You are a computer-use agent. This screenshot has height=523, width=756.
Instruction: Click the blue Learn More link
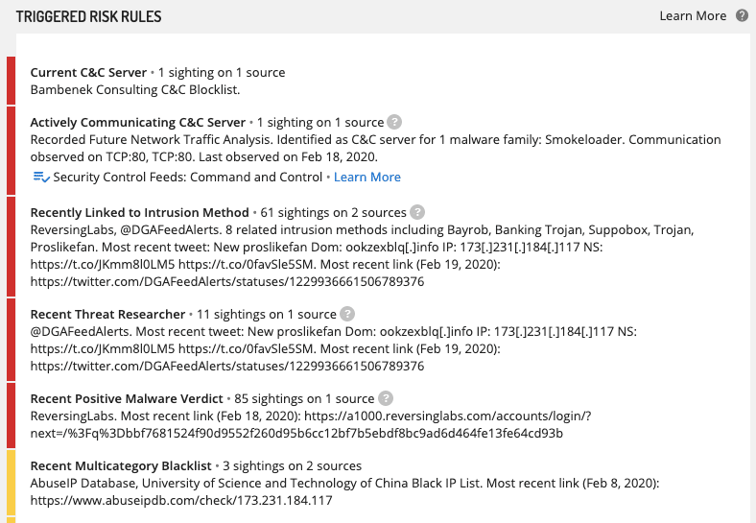(366, 178)
